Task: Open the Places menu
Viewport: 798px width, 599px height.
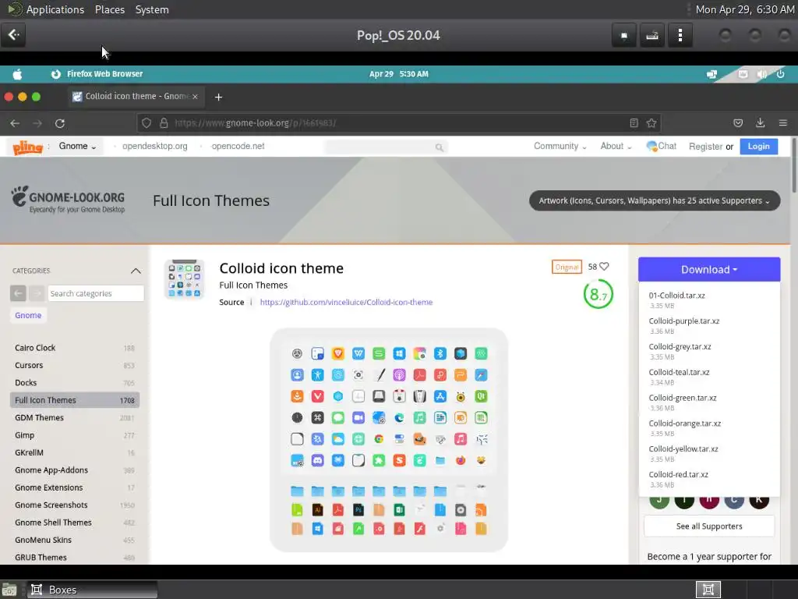Action: coord(109,9)
